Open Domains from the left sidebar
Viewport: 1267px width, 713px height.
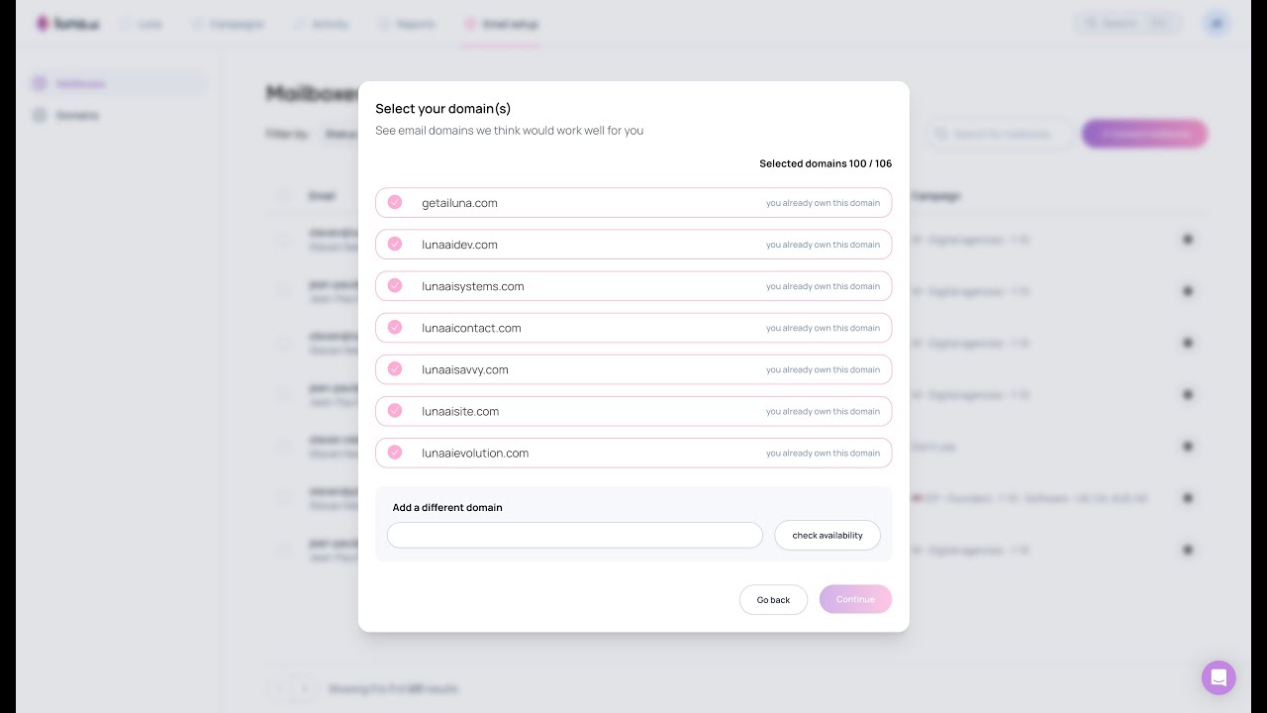(78, 115)
